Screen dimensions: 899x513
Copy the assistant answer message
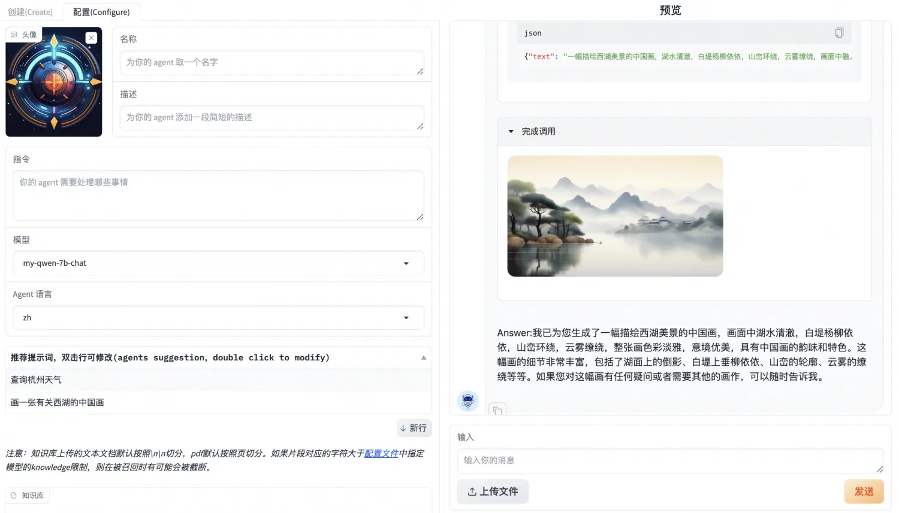pos(497,410)
